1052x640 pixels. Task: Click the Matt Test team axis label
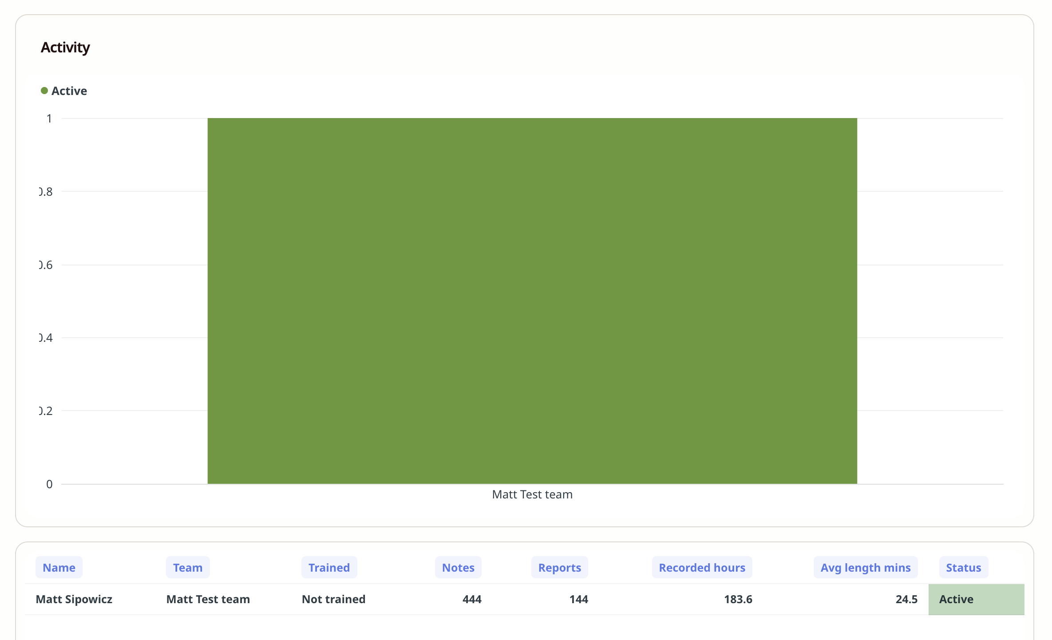(x=532, y=494)
